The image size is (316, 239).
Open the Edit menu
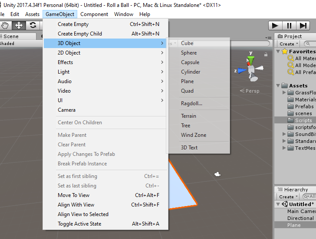coord(15,14)
